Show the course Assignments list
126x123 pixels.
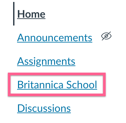(46, 61)
